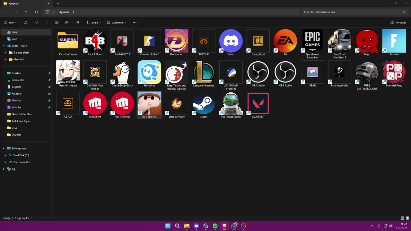This screenshot has height=231, width=411.
Task: Click the League of Legends icon
Action: pos(204,72)
